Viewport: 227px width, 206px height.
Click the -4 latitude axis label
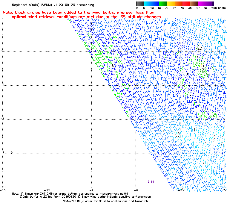pos(2,85)
